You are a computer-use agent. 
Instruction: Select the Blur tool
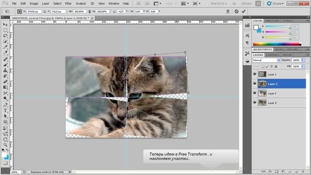(5, 92)
